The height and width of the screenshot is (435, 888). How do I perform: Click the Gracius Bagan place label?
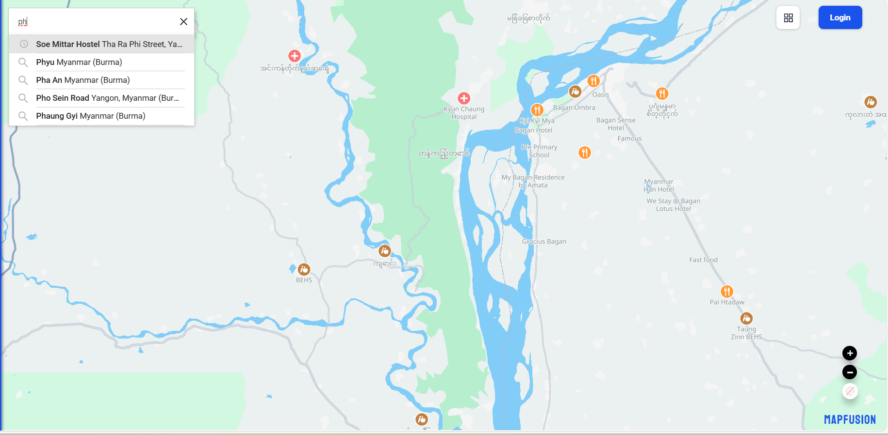pyautogui.click(x=544, y=241)
